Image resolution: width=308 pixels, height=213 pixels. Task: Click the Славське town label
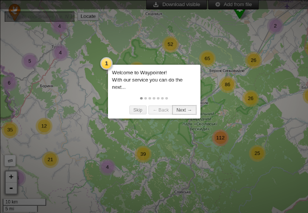tap(182, 192)
